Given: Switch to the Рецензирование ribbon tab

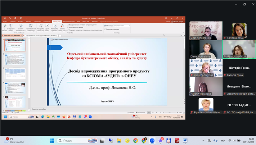Looking at the screenshot, I should (69, 22).
